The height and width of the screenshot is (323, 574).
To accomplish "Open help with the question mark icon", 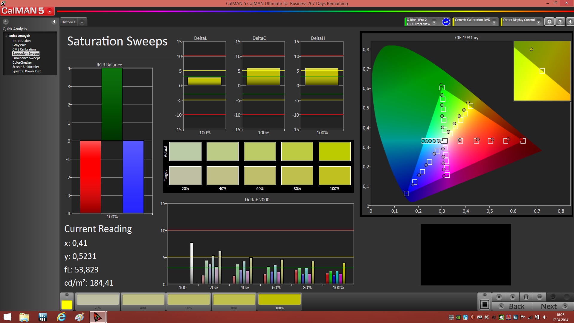I will [x=560, y=22].
